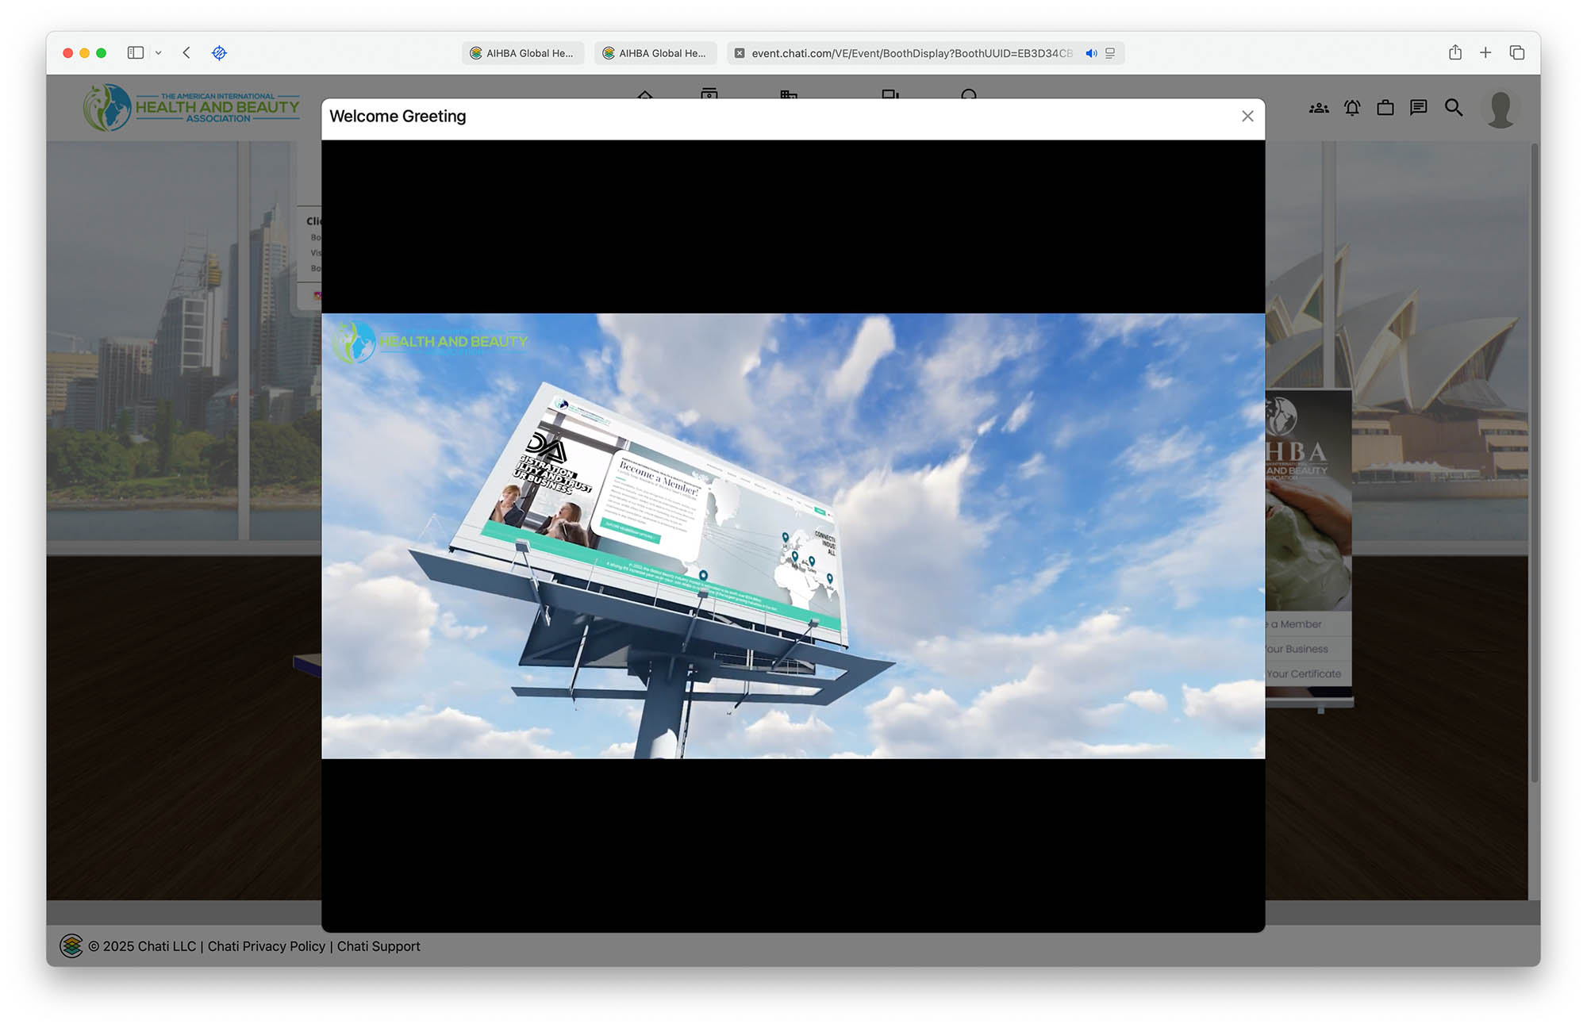Click the blue privacy extension icon
Screen dimensions: 1587x1028
220,53
